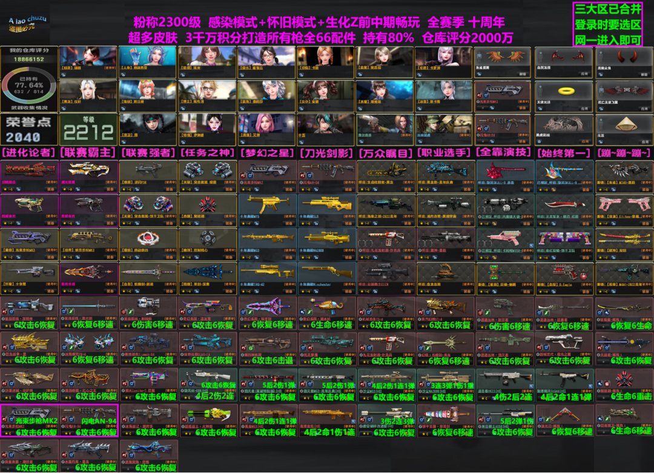Screen dimensions: 654x473
Task: Click the dark dragon wings accessory
Action: [564, 62]
